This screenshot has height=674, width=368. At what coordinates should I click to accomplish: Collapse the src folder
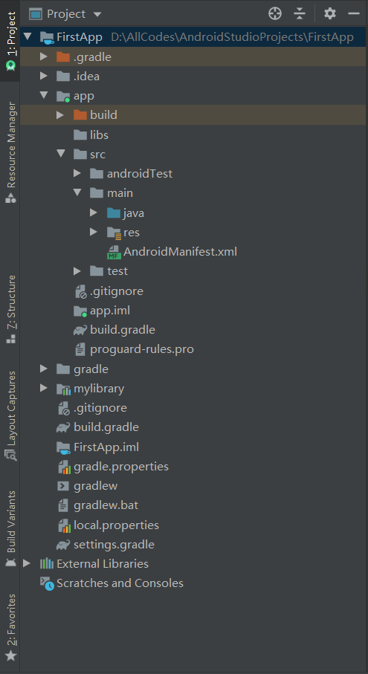click(x=61, y=154)
